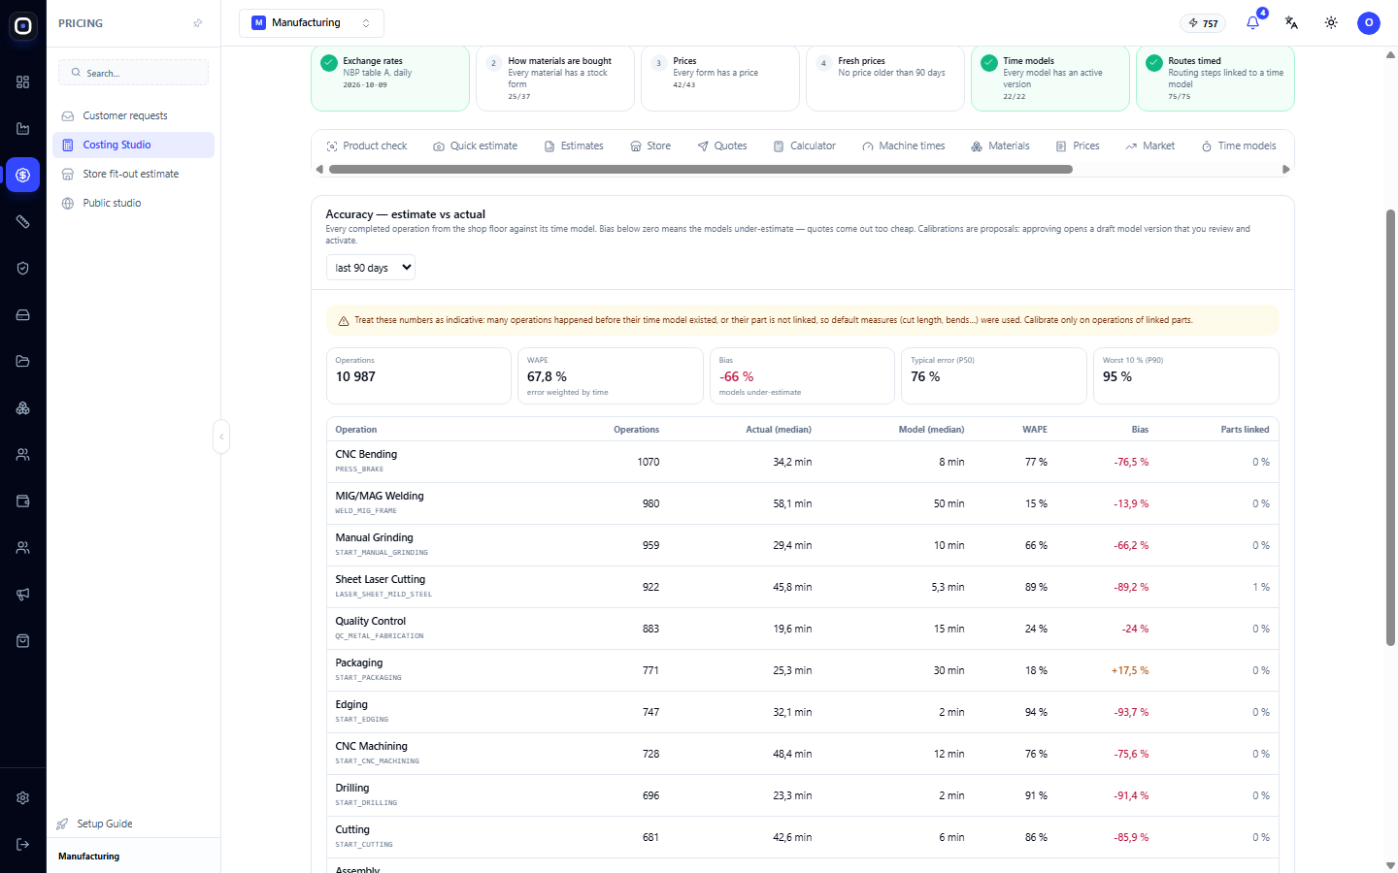Click right arrow of tab scroller

tap(1286, 169)
